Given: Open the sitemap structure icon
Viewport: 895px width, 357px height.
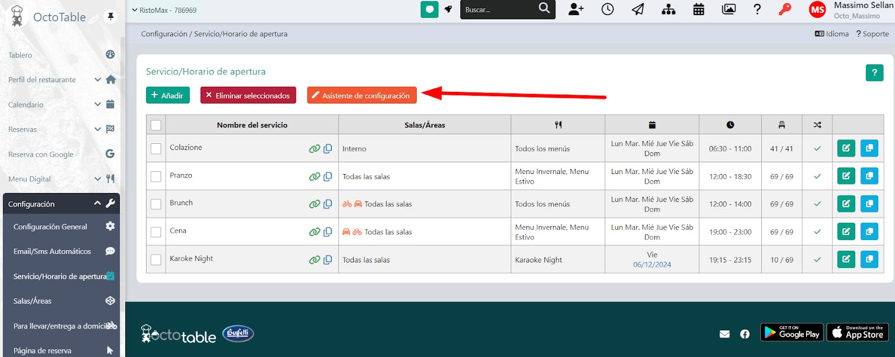Looking at the screenshot, I should 668,10.
